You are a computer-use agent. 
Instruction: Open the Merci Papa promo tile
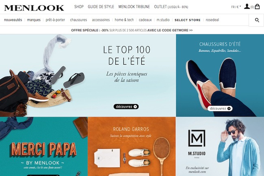44,146
